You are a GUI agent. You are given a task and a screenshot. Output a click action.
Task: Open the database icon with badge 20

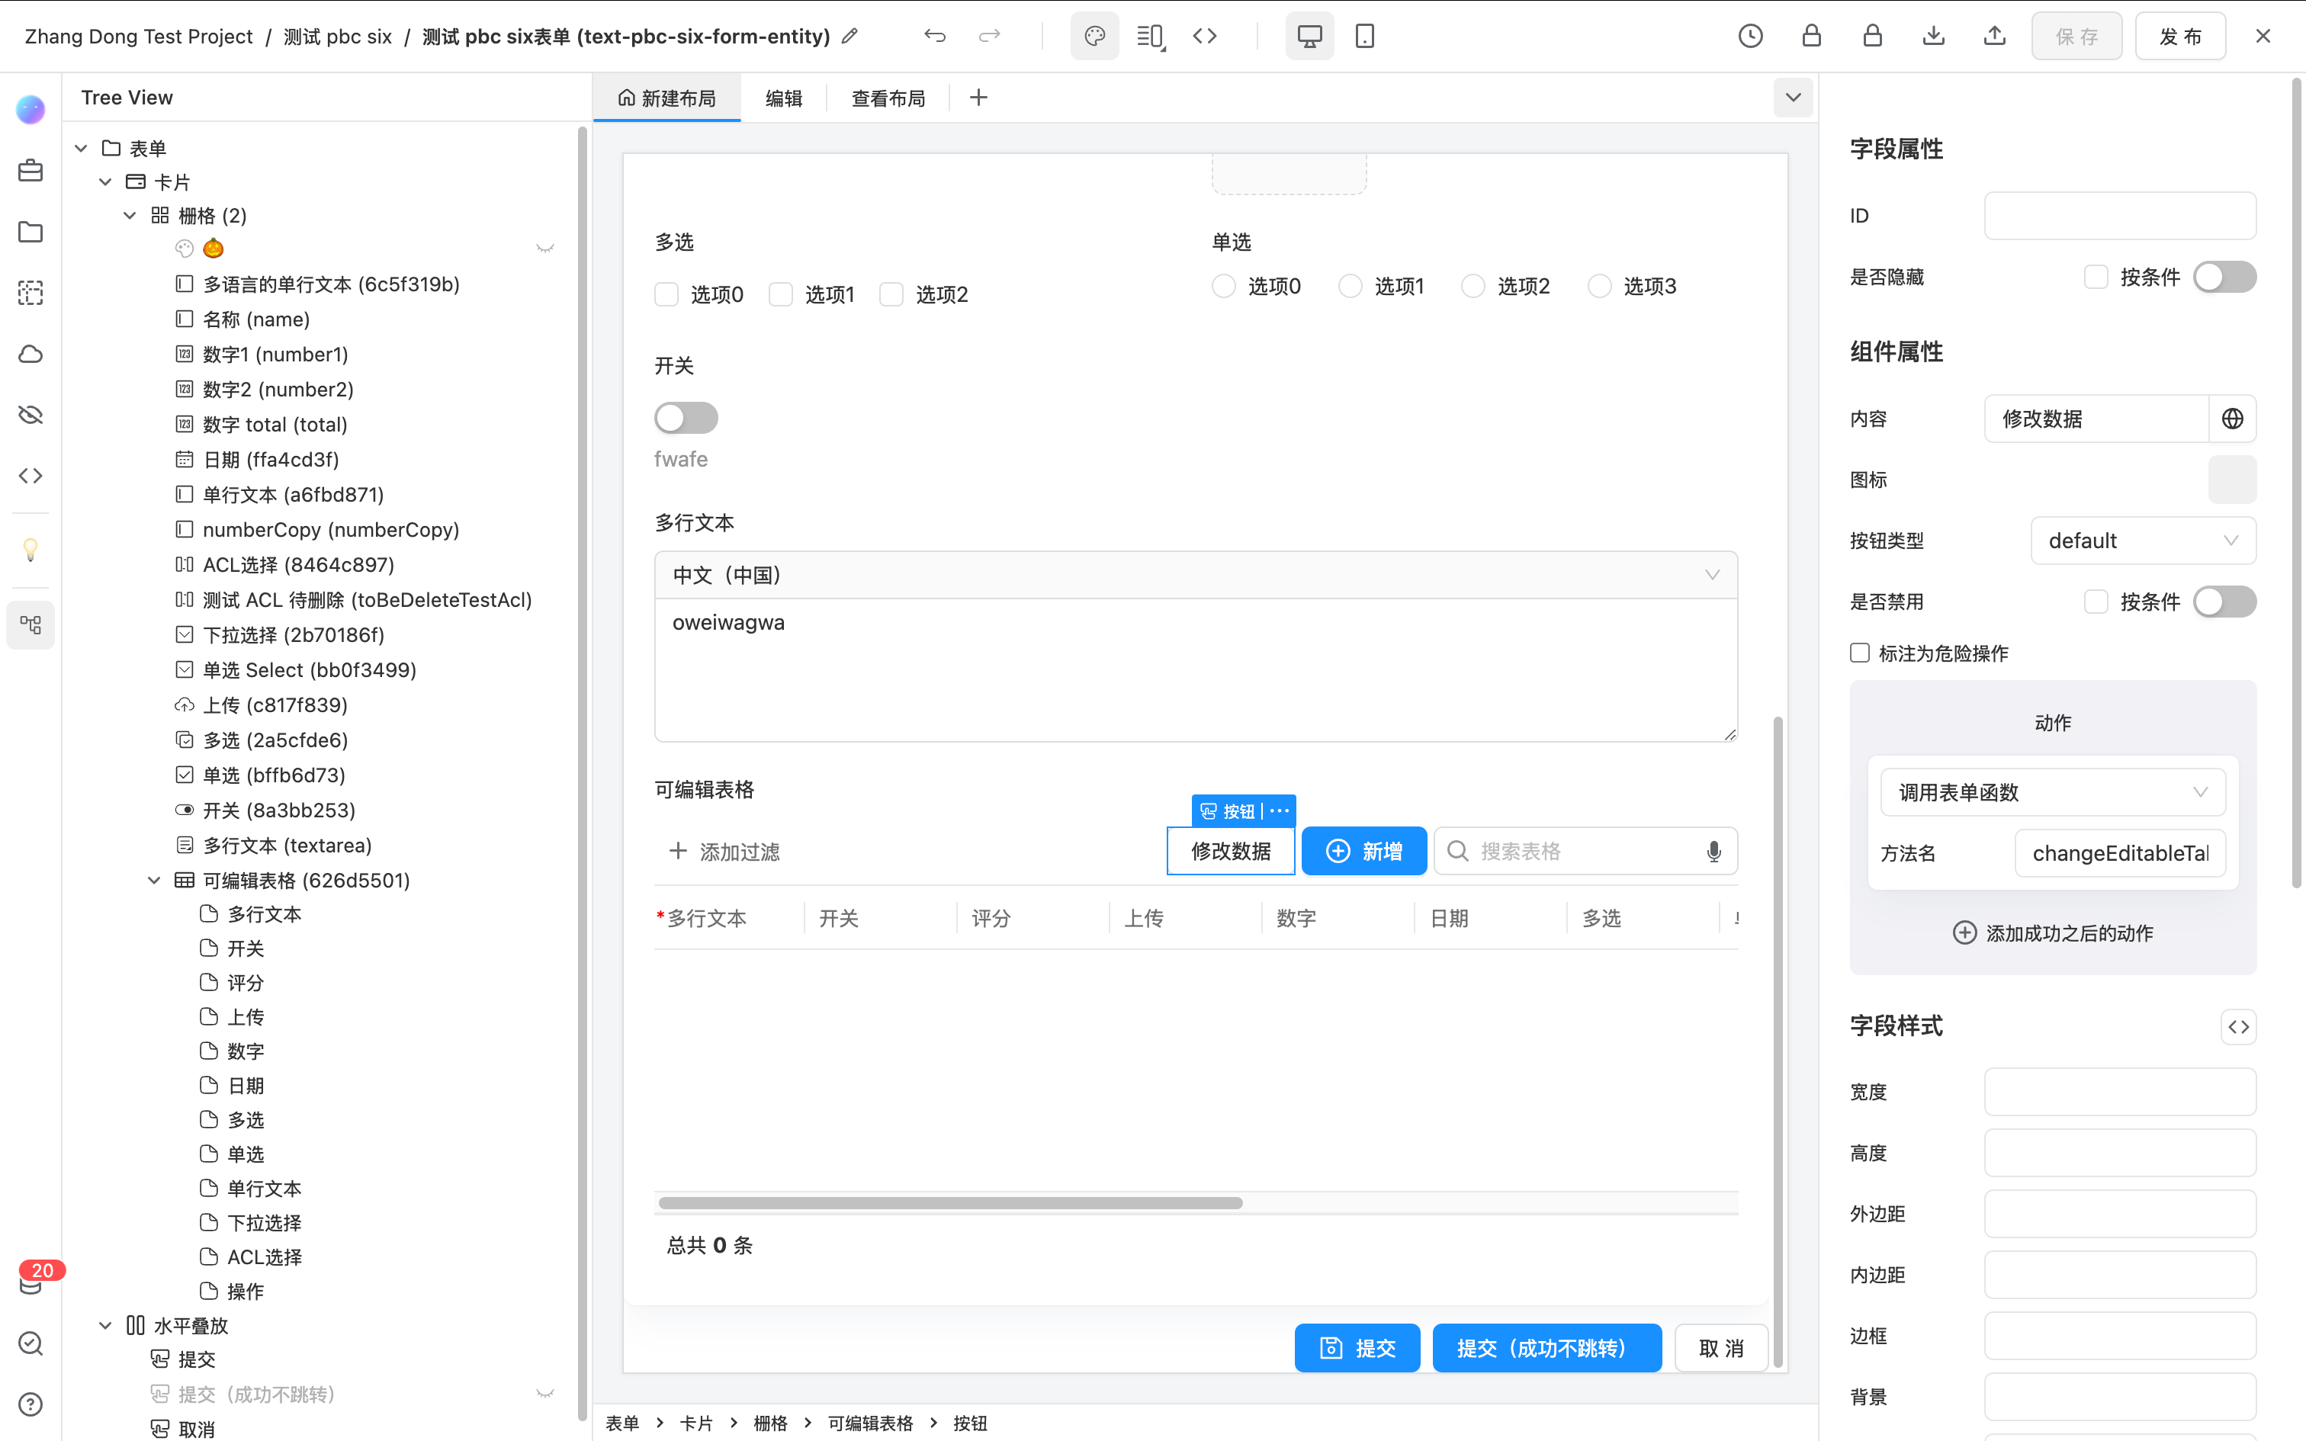tap(31, 1282)
